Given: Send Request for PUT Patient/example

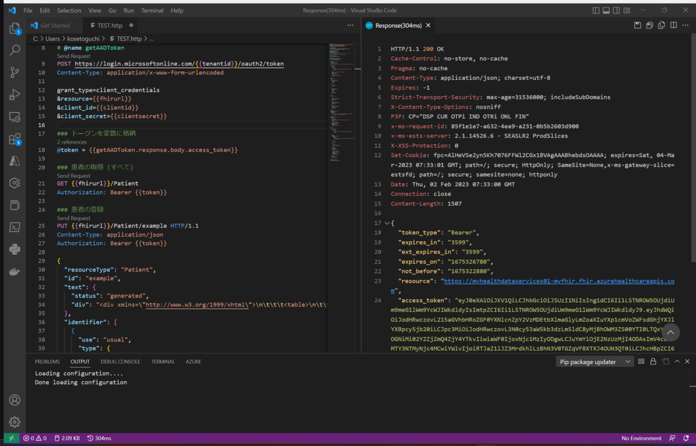Looking at the screenshot, I should [74, 218].
